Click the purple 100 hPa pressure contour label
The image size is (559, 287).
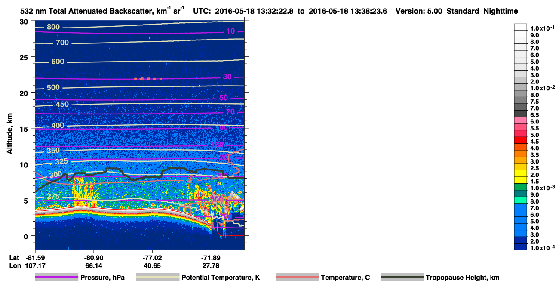(222, 127)
